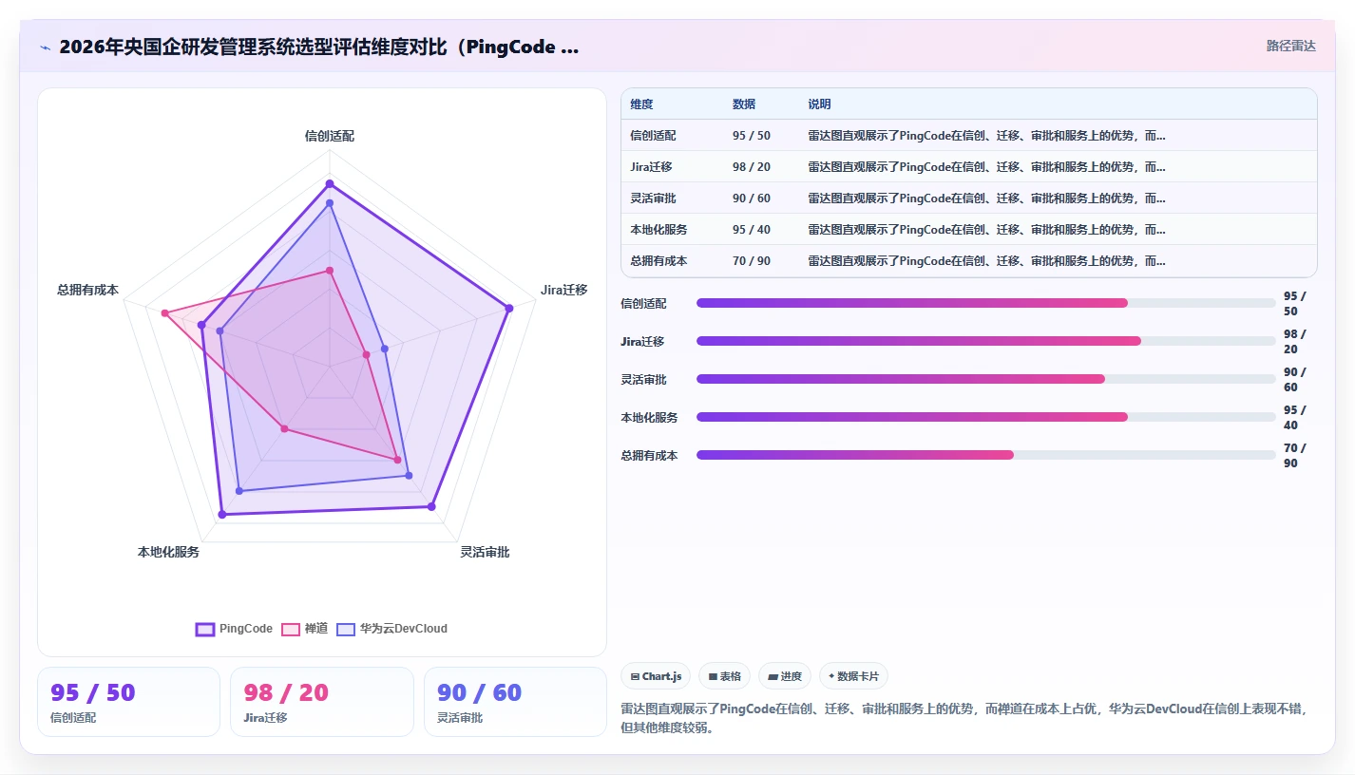Click radar axis label 本地化服务
Viewport: 1355px width, 775px height.
pos(168,552)
